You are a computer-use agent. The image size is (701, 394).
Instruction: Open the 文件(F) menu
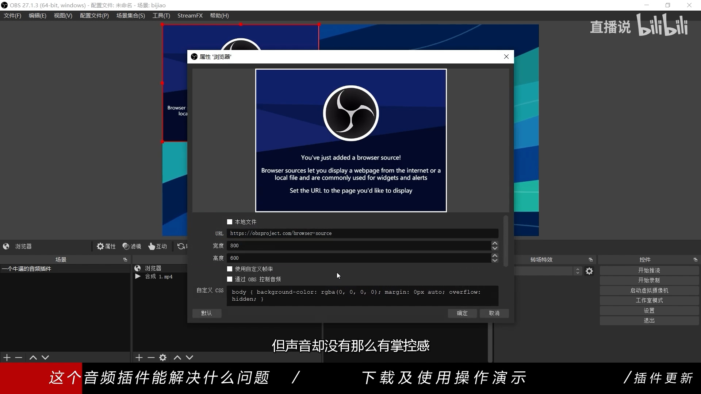point(12,16)
